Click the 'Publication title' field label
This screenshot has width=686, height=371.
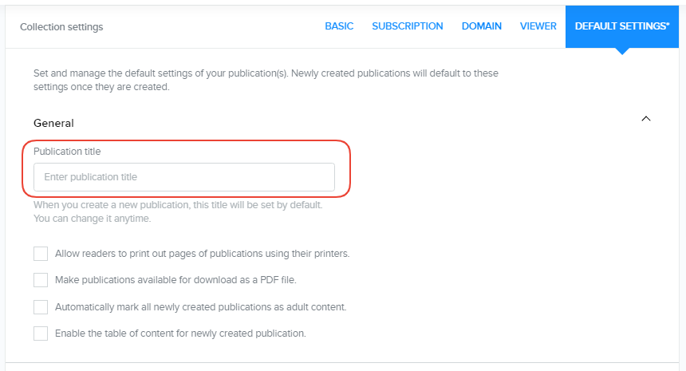tap(67, 152)
